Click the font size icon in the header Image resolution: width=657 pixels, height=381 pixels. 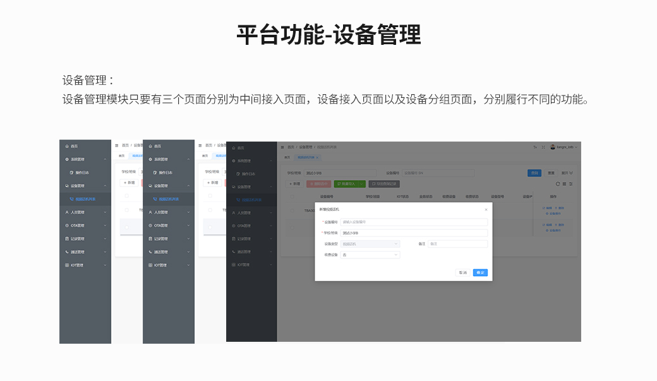point(535,147)
